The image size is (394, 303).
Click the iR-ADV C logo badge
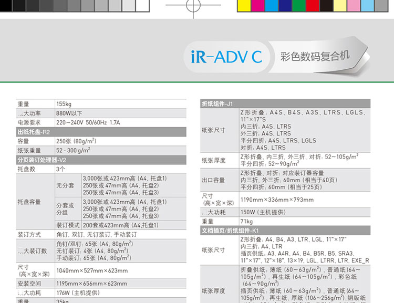coord(226,57)
